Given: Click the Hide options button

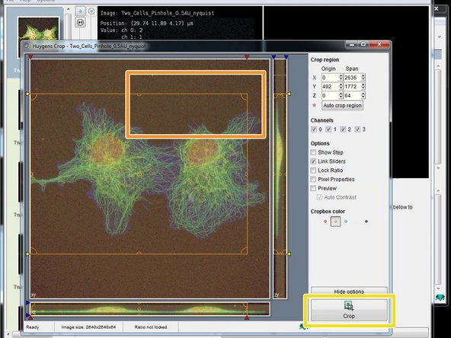Looking at the screenshot, I should (349, 291).
